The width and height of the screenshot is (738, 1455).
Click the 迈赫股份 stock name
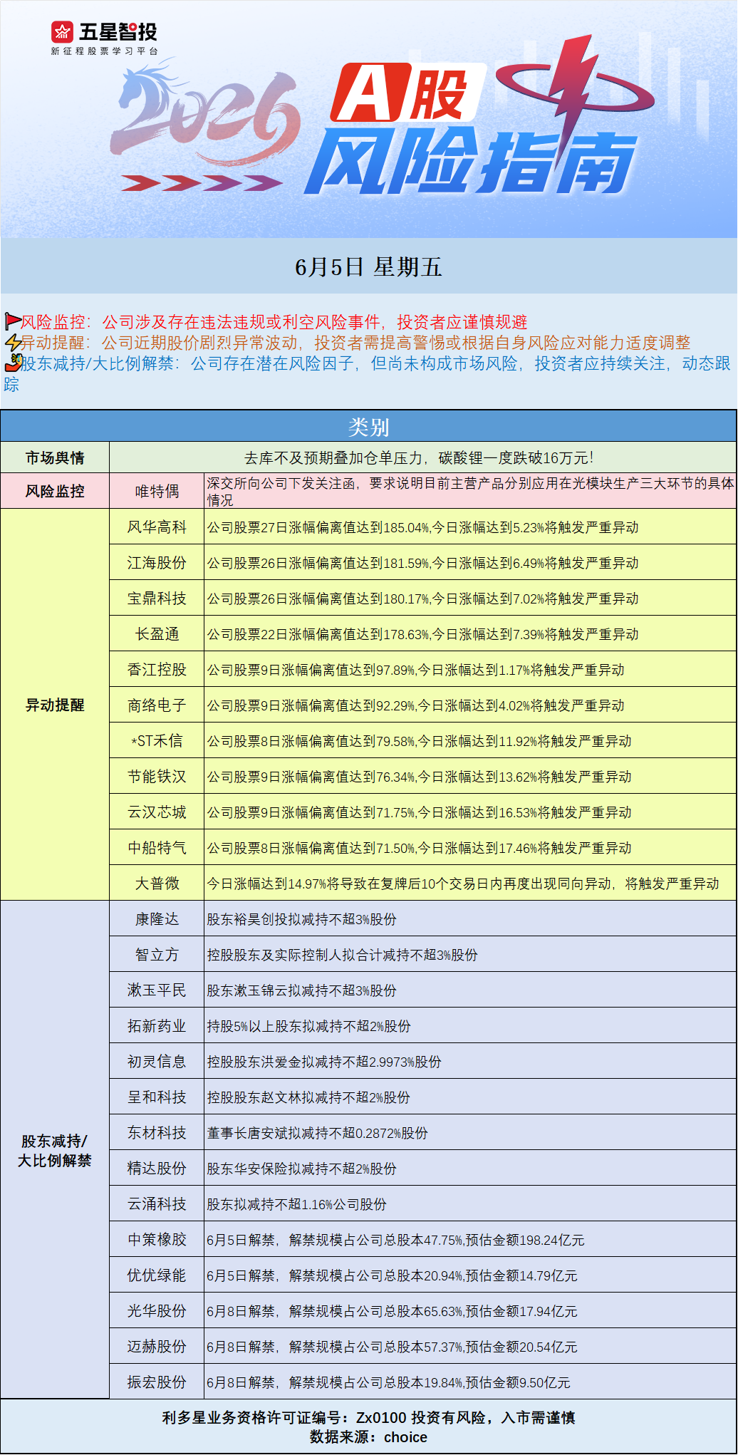point(157,1346)
